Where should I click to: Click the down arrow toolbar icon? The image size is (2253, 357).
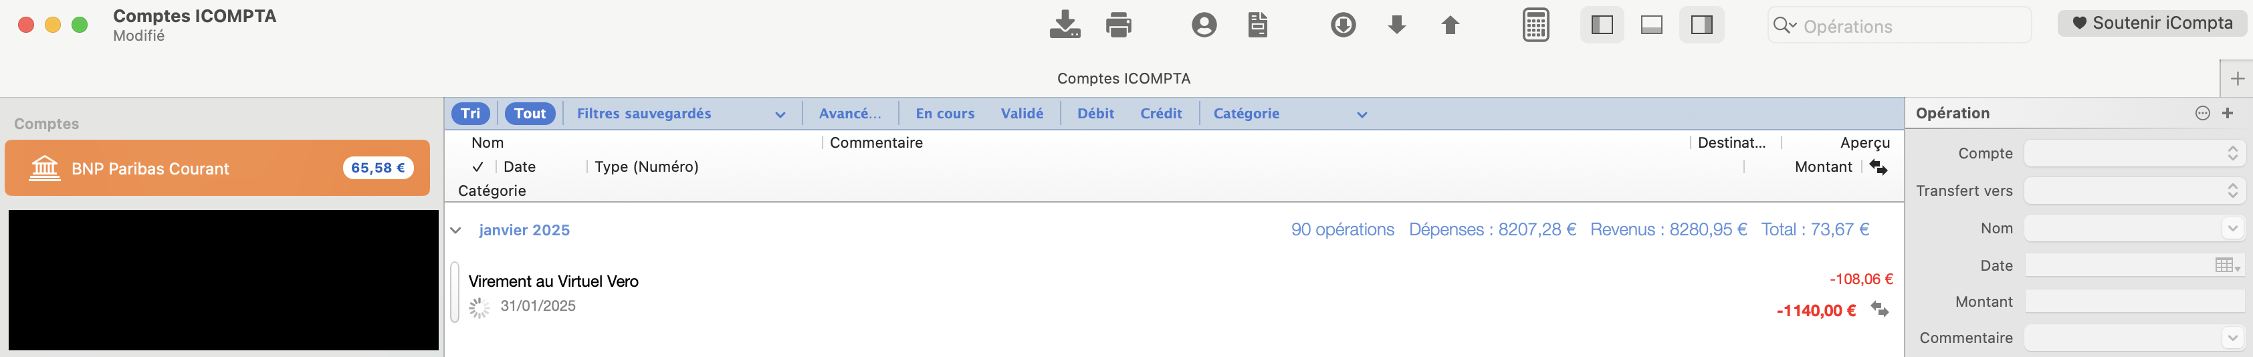(1397, 25)
